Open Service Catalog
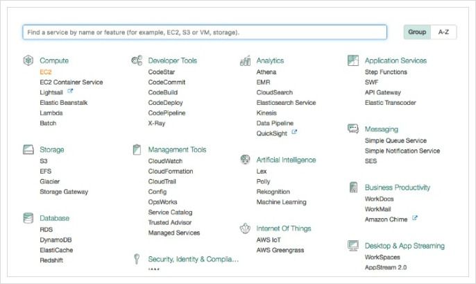 point(170,212)
